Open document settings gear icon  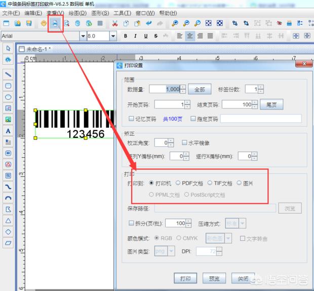click(x=44, y=23)
